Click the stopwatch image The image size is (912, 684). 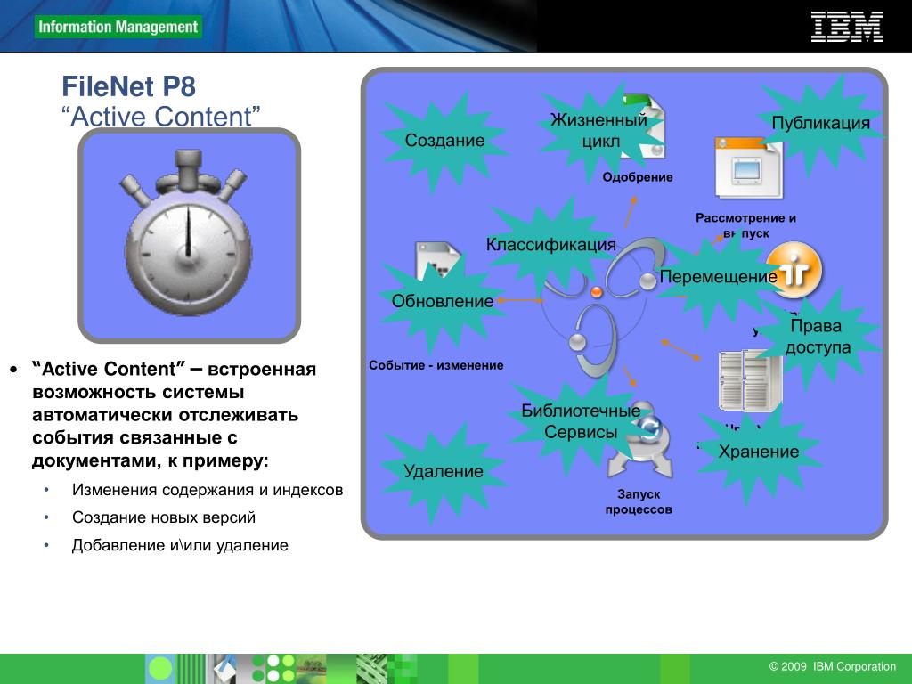tap(187, 232)
